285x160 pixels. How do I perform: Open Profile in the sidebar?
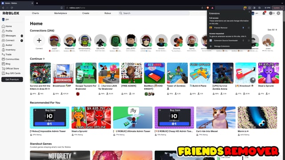pos(7,31)
